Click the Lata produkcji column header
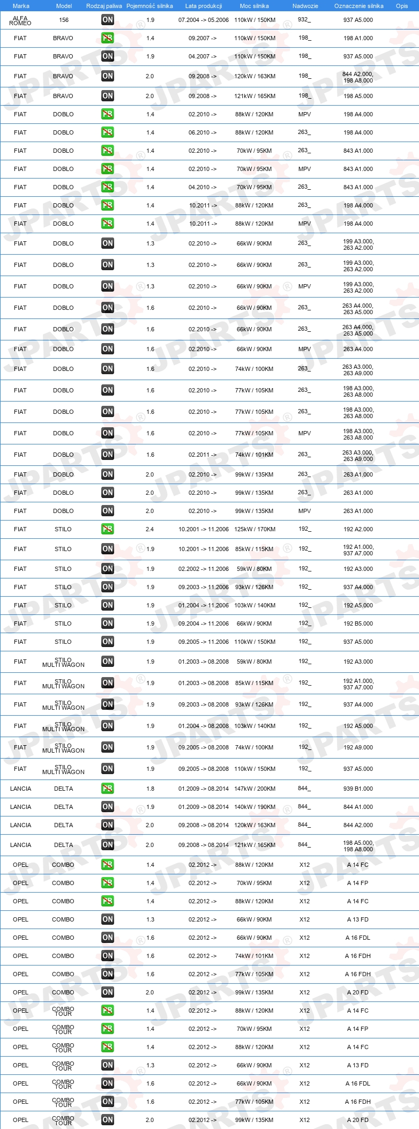419x1129 pixels. pyautogui.click(x=204, y=6)
